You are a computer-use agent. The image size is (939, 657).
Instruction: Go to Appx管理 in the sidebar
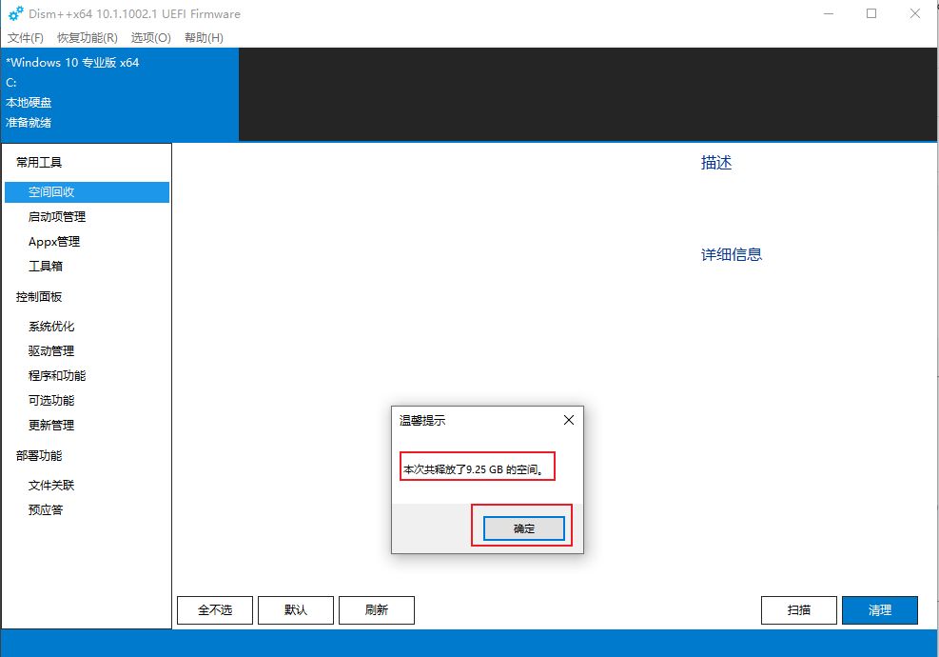[54, 242]
